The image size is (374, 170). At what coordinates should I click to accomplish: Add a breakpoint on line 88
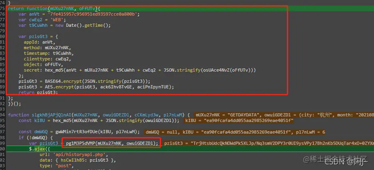(2, 81)
